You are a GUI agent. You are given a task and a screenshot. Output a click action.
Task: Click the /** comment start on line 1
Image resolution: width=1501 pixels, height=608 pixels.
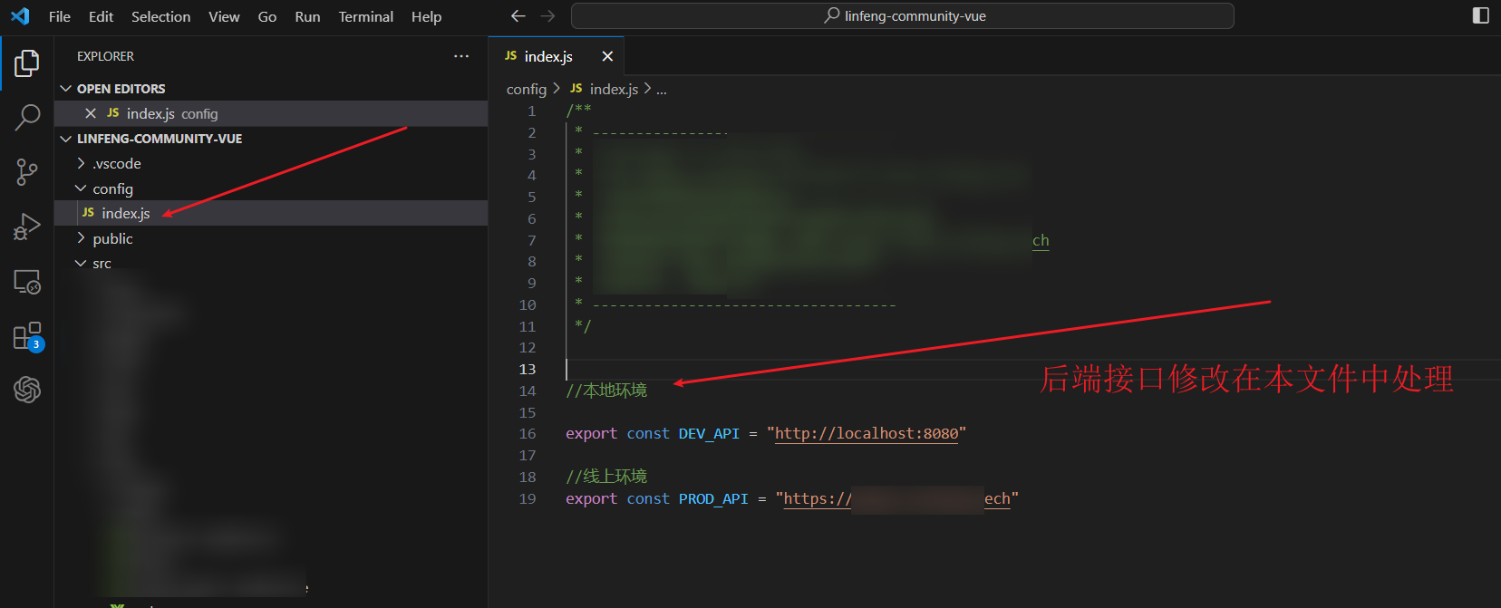578,110
